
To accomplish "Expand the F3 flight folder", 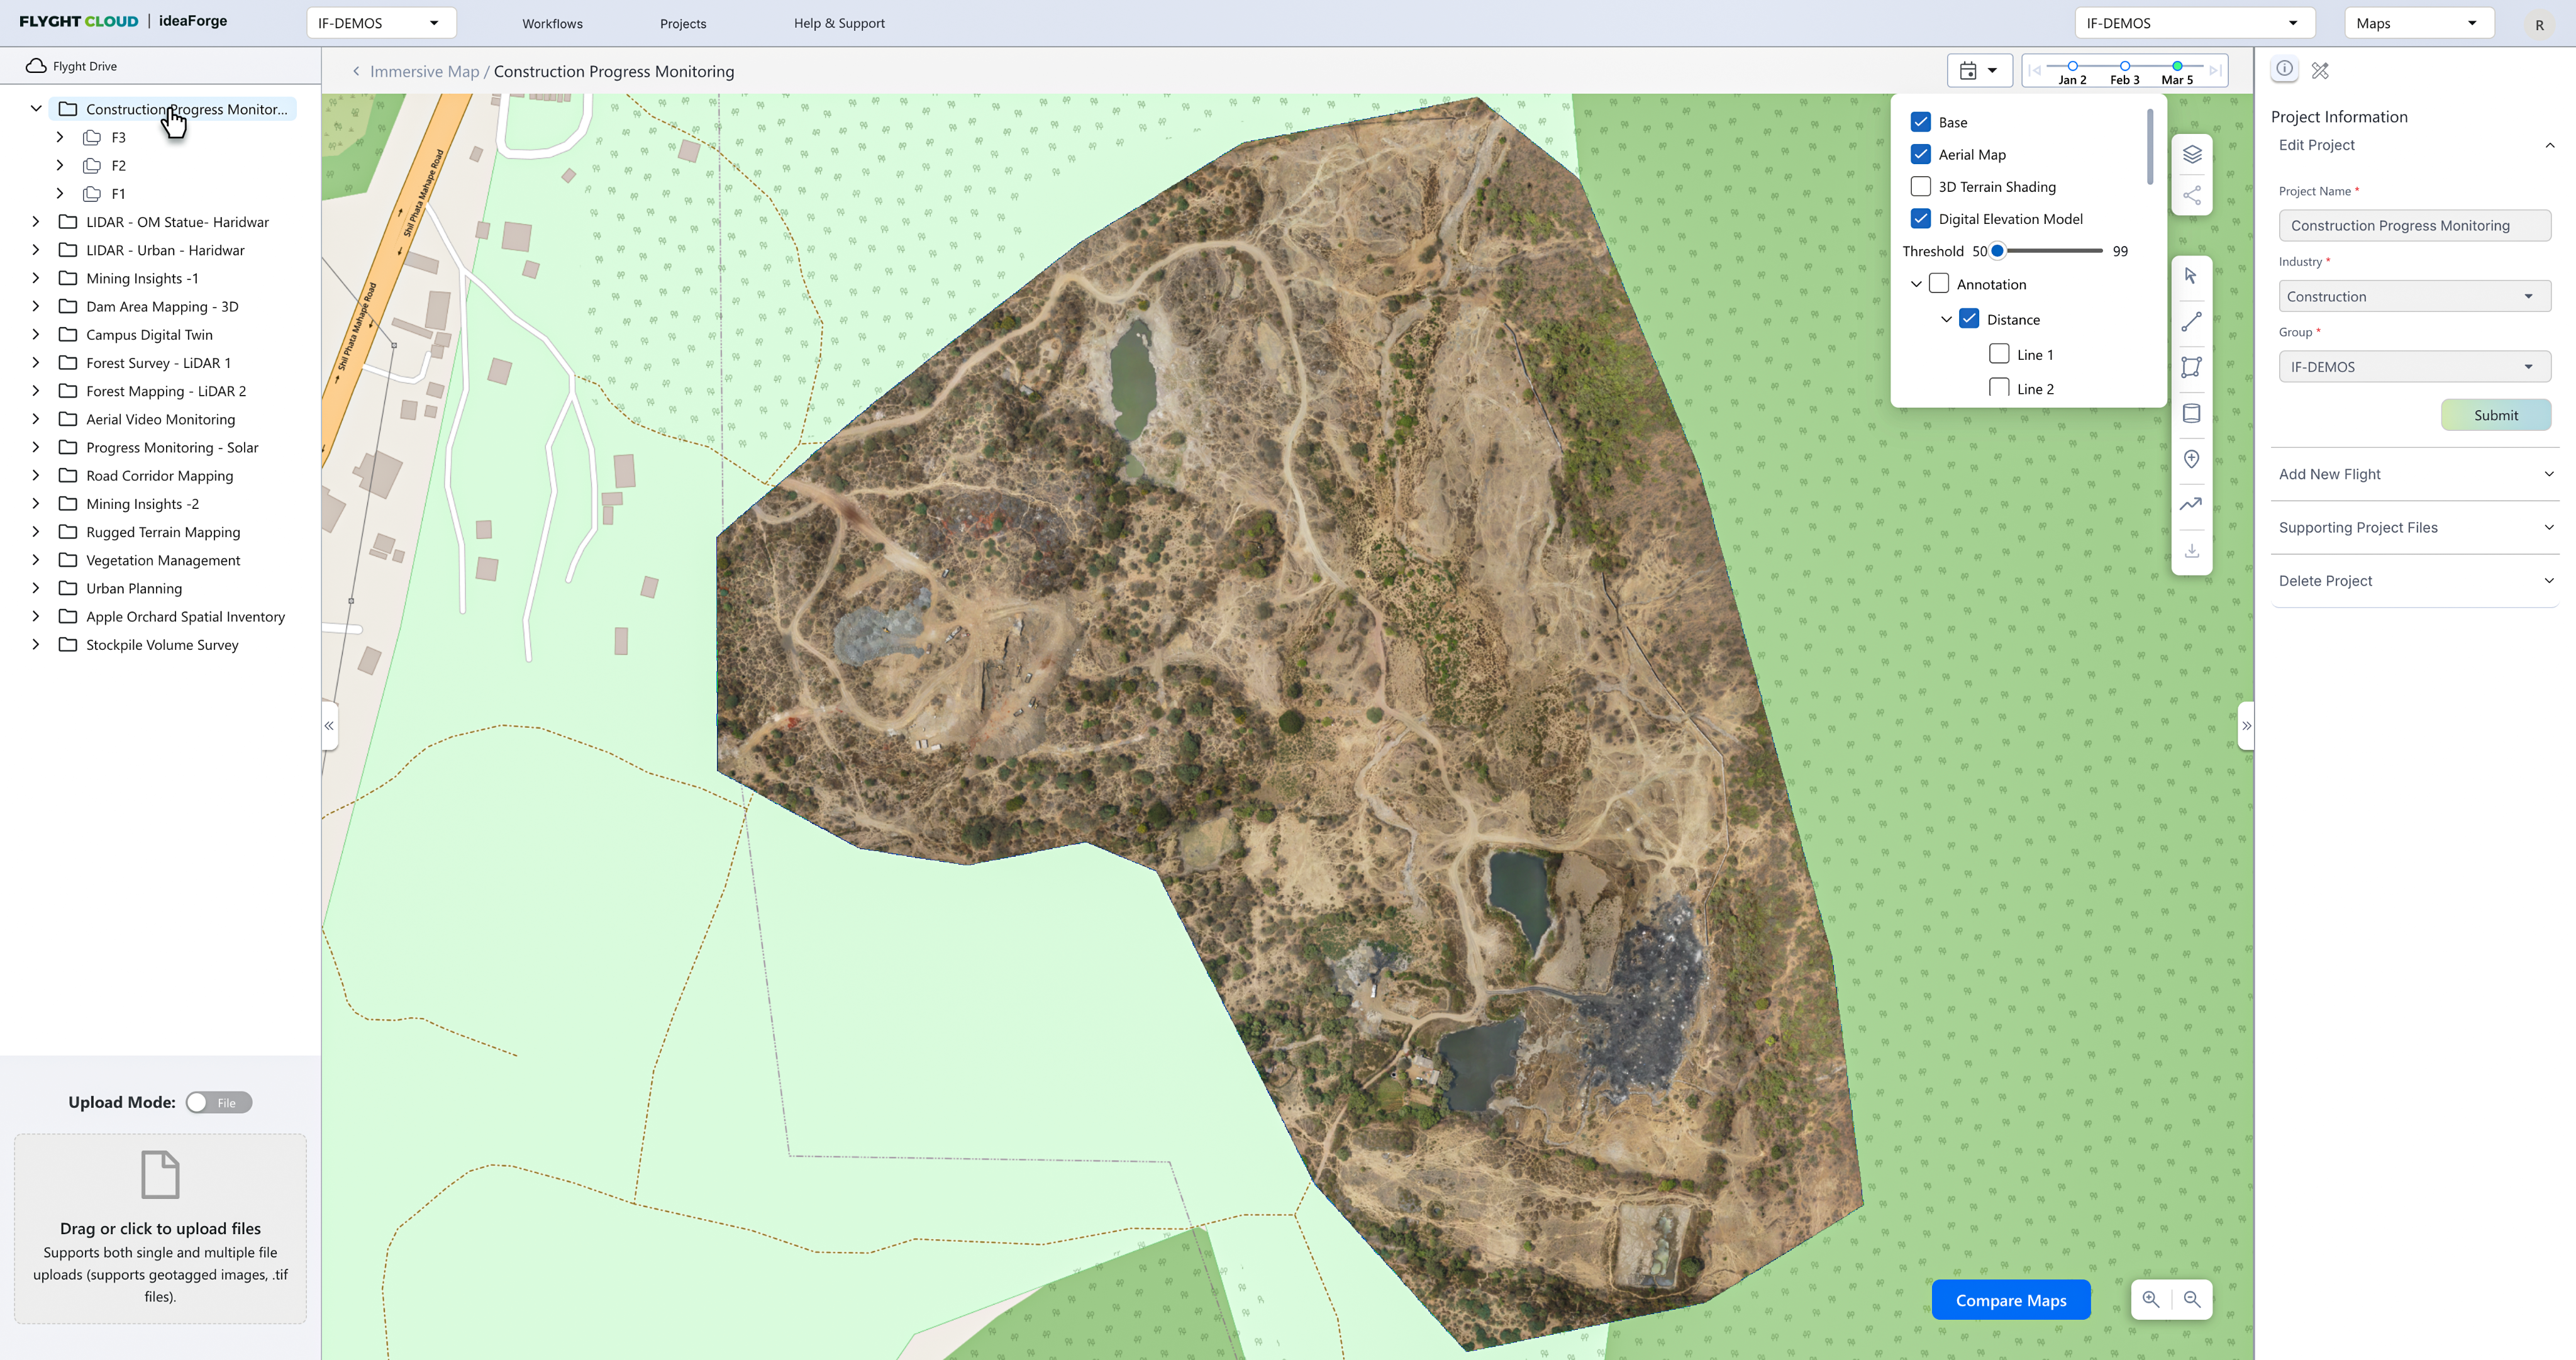I will [x=60, y=137].
